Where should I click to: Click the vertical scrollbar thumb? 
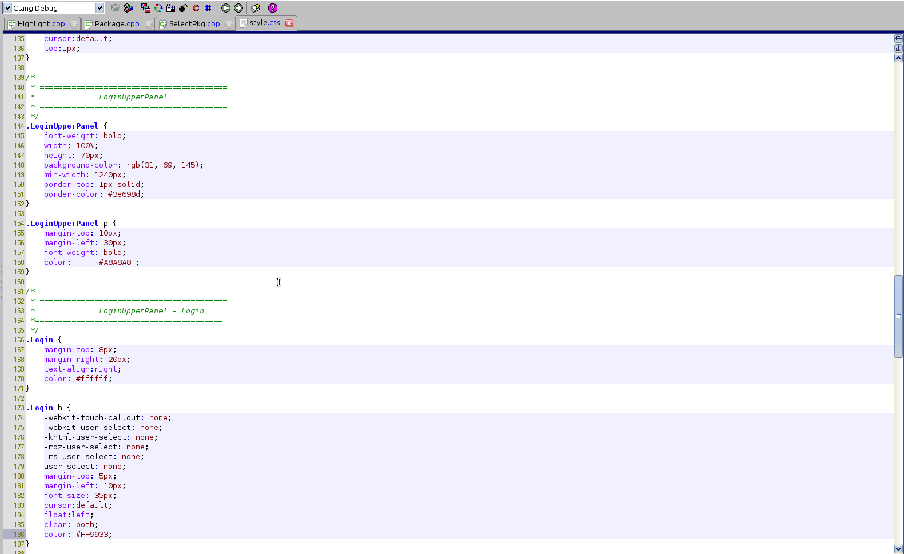coord(898,316)
